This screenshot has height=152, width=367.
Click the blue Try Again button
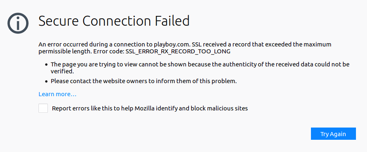pos(333,134)
